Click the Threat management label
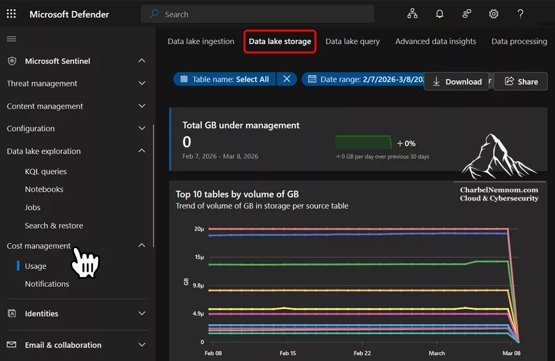 (42, 83)
